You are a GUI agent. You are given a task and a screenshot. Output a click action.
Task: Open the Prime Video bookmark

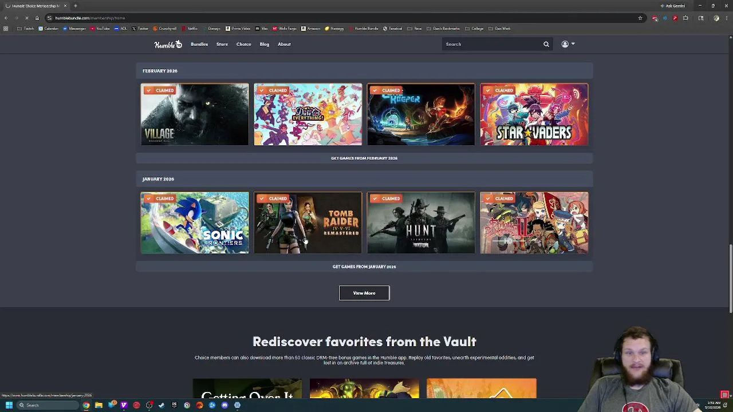pyautogui.click(x=238, y=29)
